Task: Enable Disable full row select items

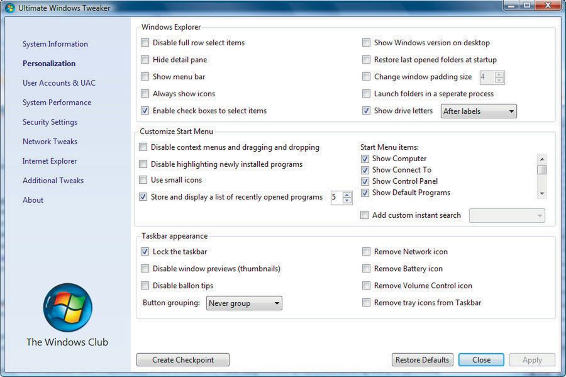Action: point(145,43)
